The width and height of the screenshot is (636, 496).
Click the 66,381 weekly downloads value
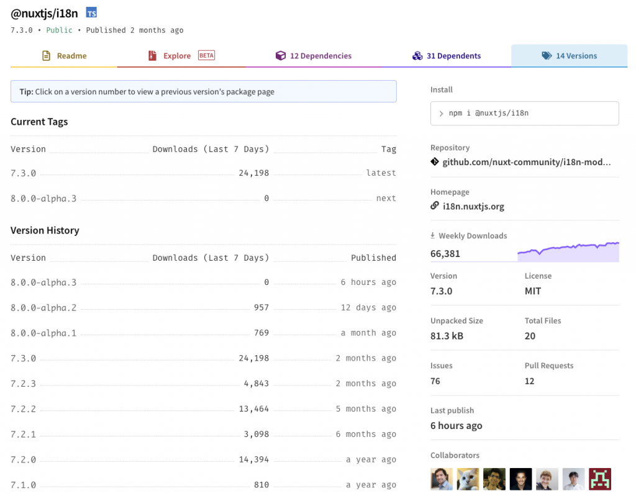[445, 253]
